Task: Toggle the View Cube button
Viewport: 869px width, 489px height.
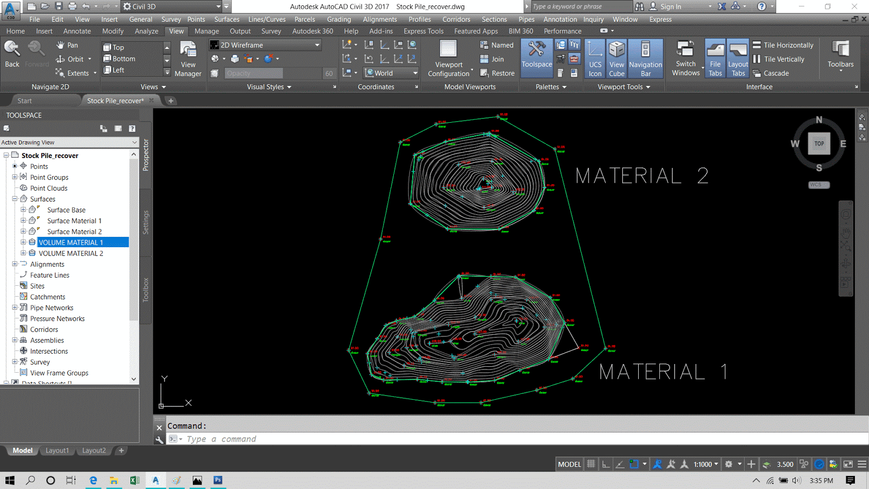Action: [x=616, y=58]
